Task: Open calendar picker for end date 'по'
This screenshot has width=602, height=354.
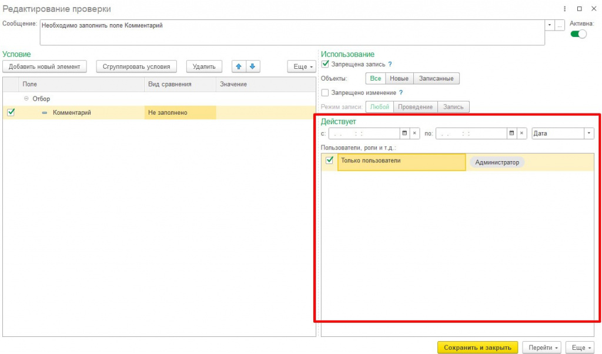Action: click(511, 133)
